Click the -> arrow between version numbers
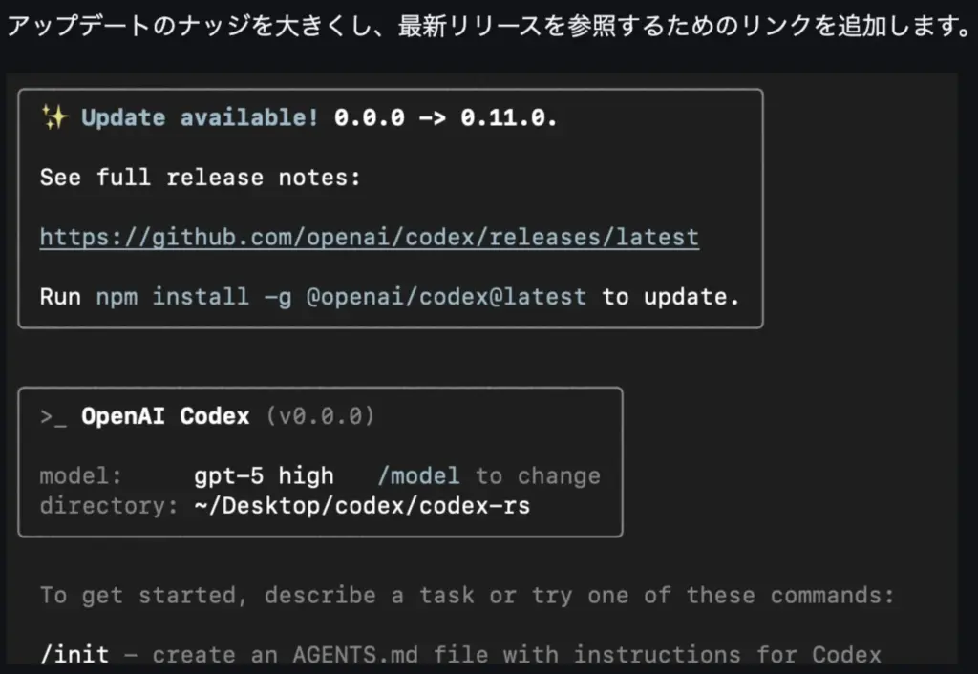 [433, 118]
